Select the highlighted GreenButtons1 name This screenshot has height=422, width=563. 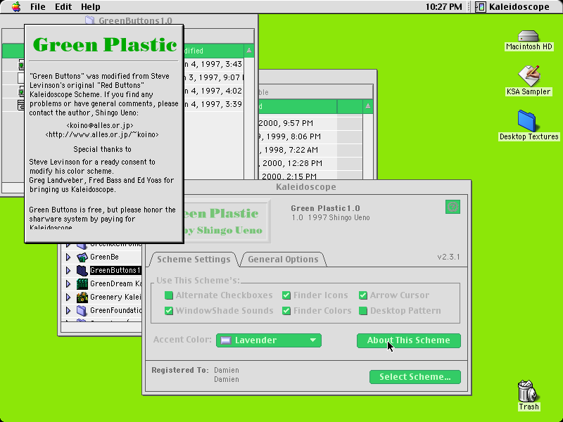115,270
